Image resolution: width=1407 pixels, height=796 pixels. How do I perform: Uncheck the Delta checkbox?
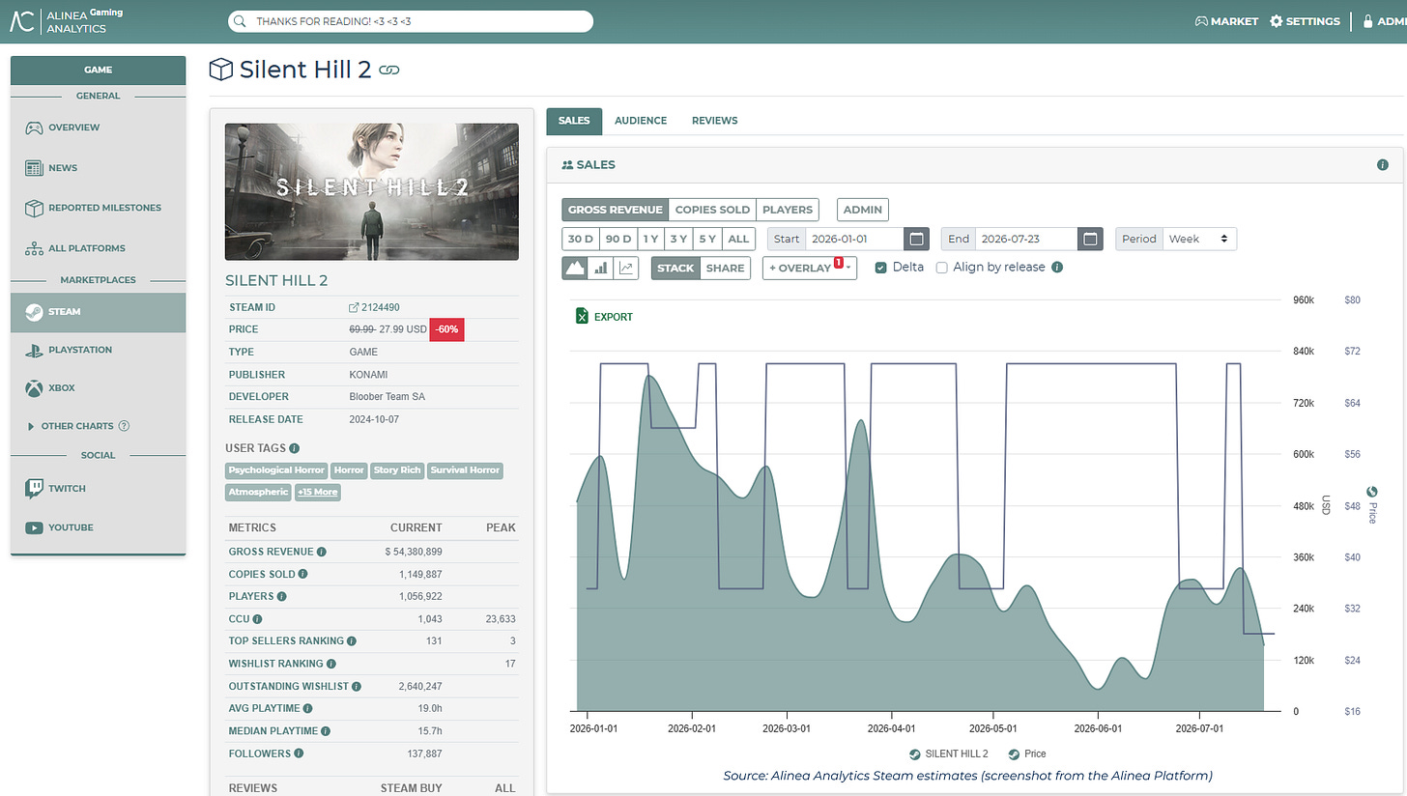pos(881,268)
